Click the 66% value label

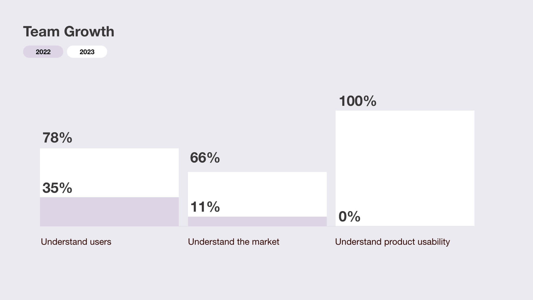tap(205, 158)
